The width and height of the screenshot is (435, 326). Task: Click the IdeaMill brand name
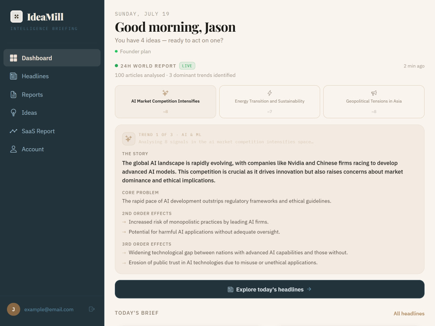45,17
